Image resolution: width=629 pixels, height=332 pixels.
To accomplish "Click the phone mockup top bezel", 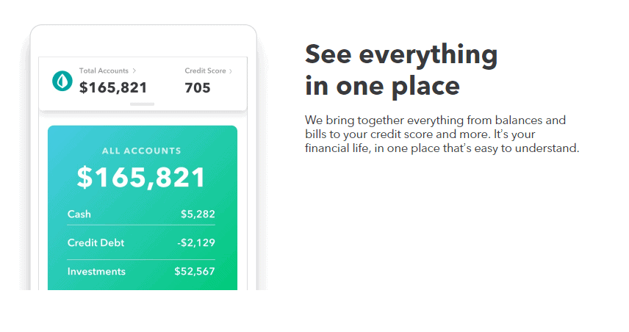I will coord(143,41).
